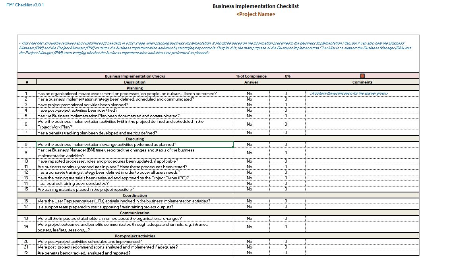Open the Answer cell for item 1
451x266 pixels.
[249, 94]
